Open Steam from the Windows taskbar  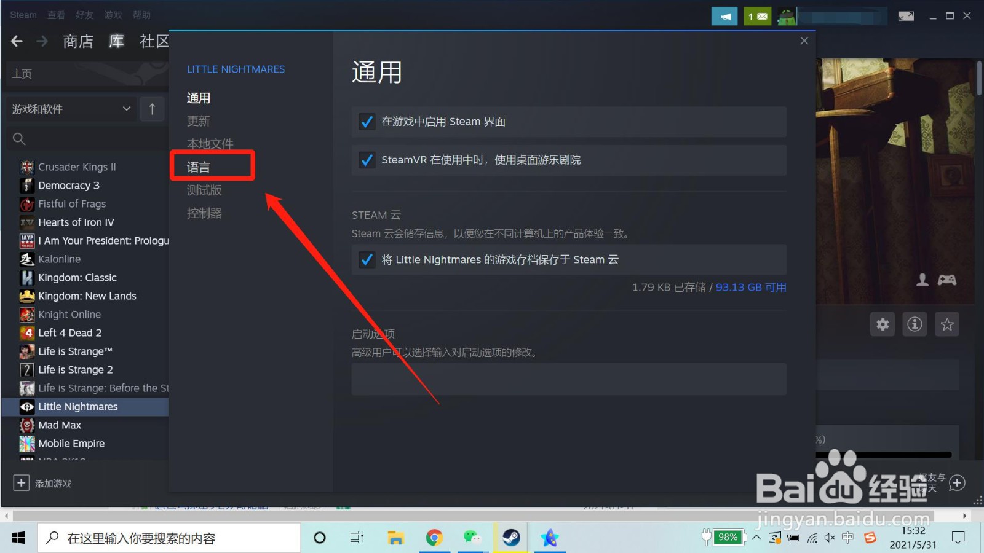click(x=510, y=538)
